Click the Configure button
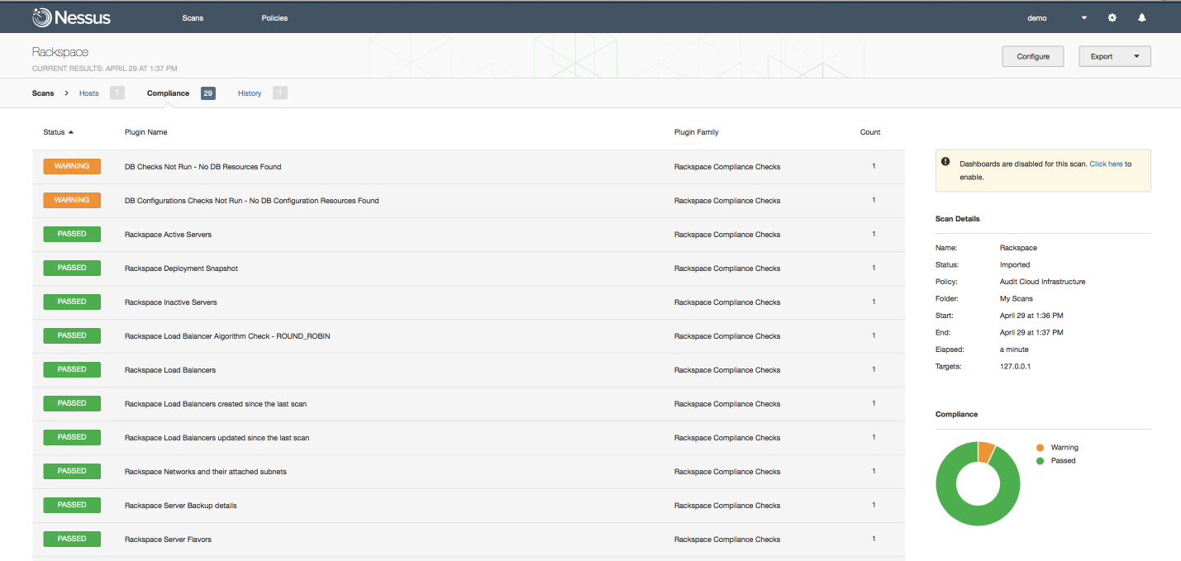This screenshot has height=561, width=1181. 1033,56
